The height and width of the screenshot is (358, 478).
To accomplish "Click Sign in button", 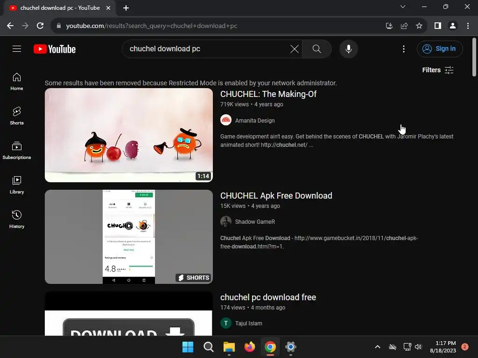I will (440, 48).
